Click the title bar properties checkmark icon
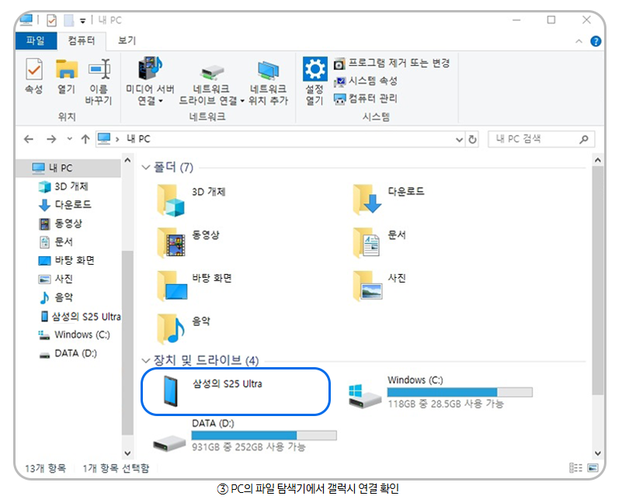 (x=51, y=20)
